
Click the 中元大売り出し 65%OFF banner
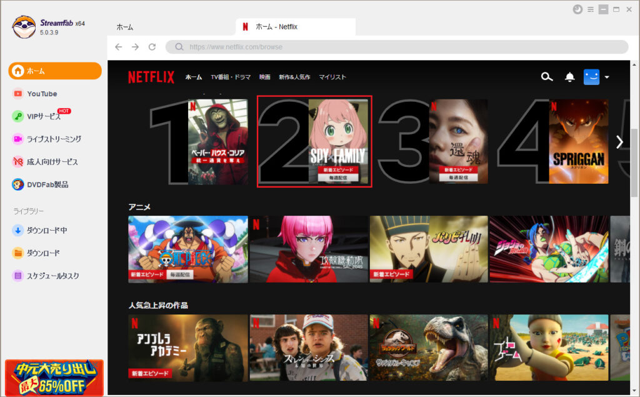click(x=54, y=378)
